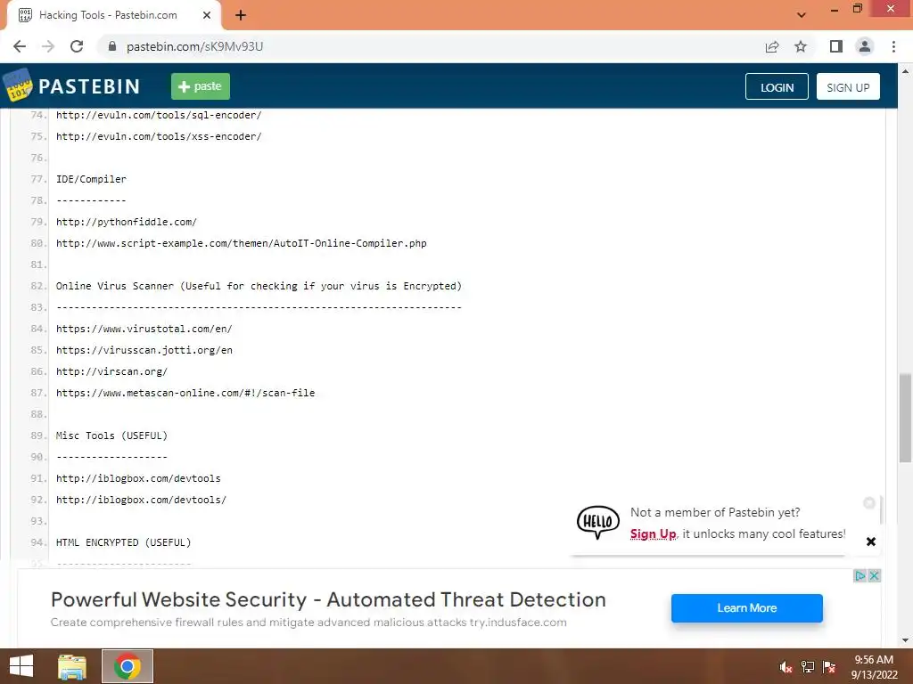Screen dimensions: 913x684
Task: Click the pastebin.com address bar URL
Action: [194, 46]
